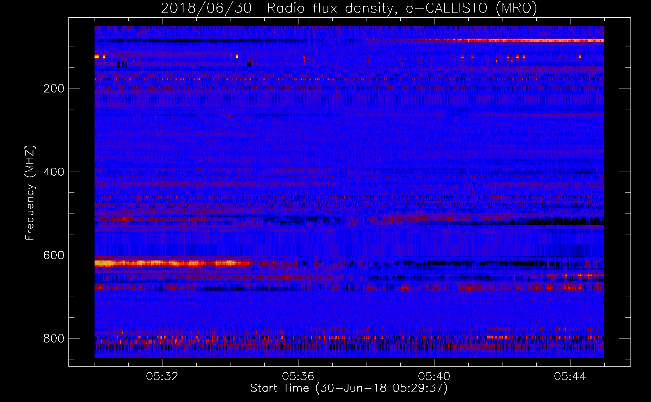The height and width of the screenshot is (402, 651).
Task: Click the '05:32' time tick label
Action: [x=162, y=377]
